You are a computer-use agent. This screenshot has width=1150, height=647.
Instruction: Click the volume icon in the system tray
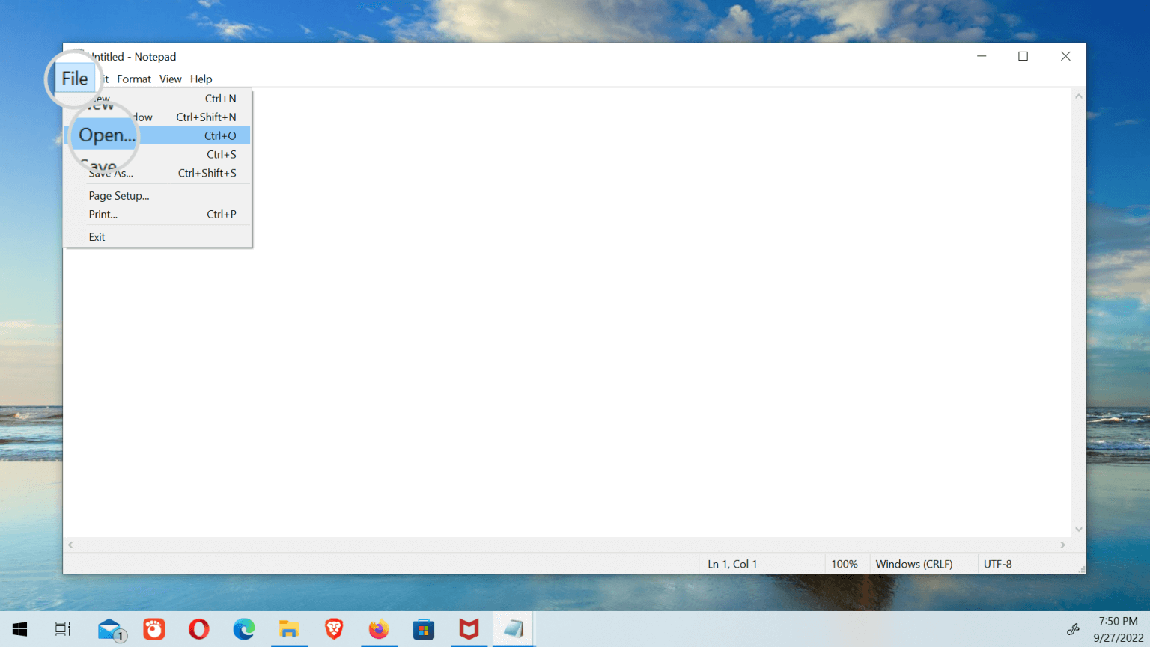(x=1074, y=629)
